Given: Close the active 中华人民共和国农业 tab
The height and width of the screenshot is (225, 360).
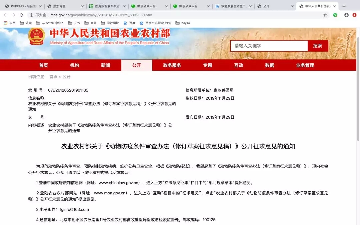Looking at the screenshot, I should click(334, 6).
